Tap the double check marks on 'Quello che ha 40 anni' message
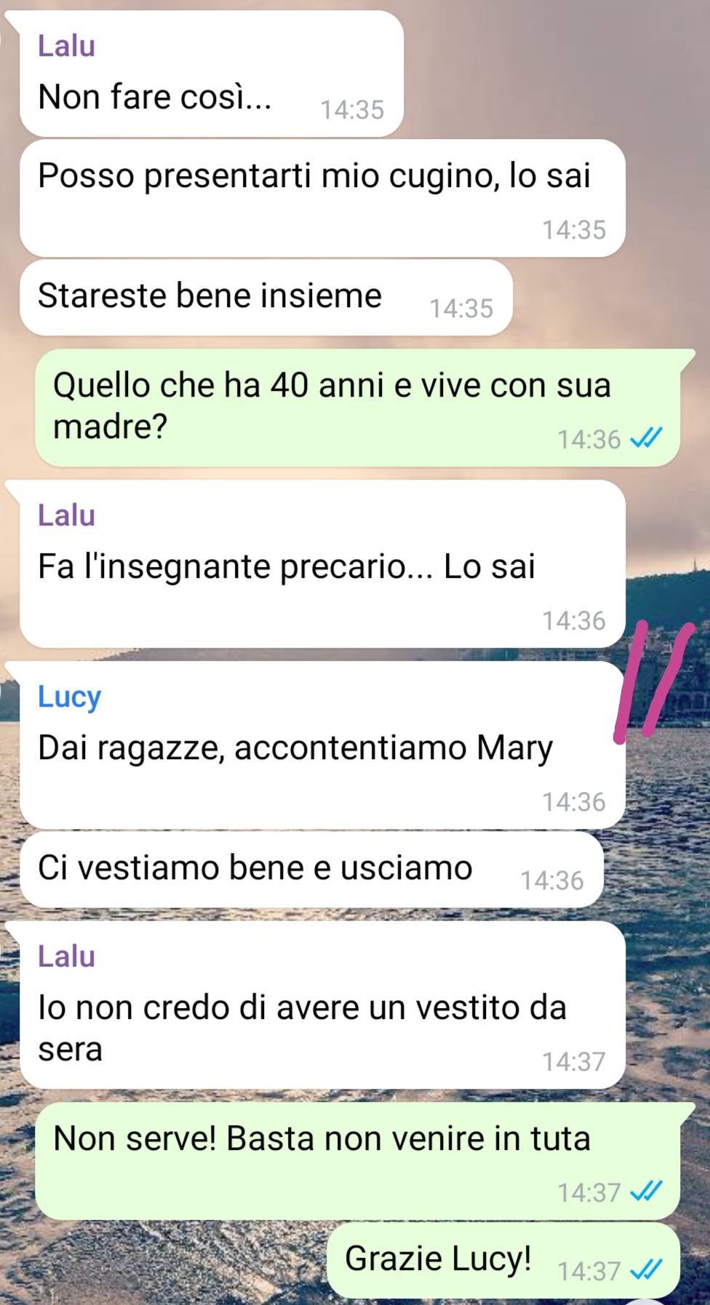Viewport: 710px width, 1305px height. 646,438
